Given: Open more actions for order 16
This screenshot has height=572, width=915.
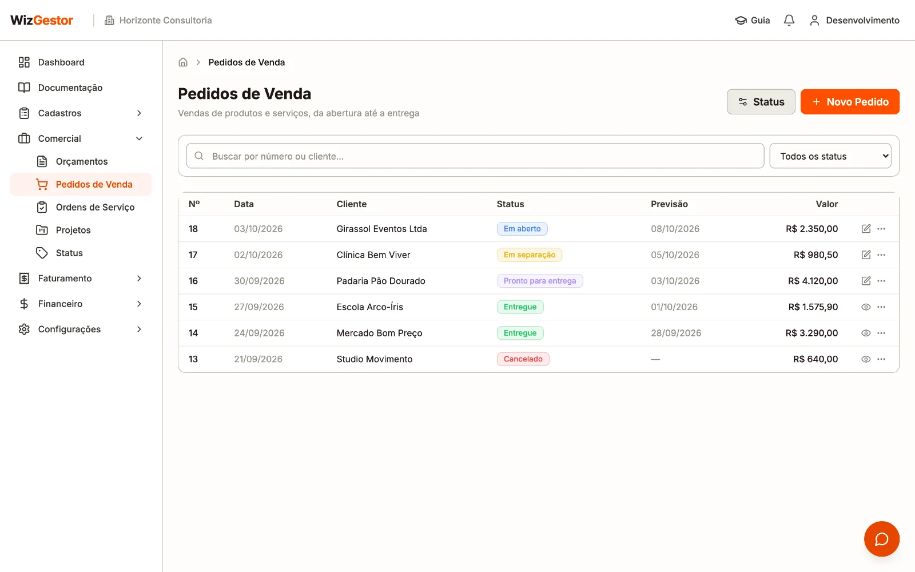Looking at the screenshot, I should pos(881,281).
